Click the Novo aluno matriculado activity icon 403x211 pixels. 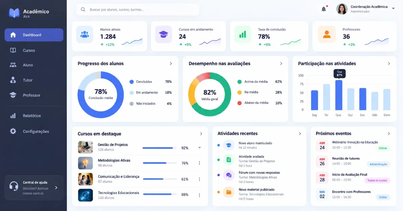[x=229, y=145]
